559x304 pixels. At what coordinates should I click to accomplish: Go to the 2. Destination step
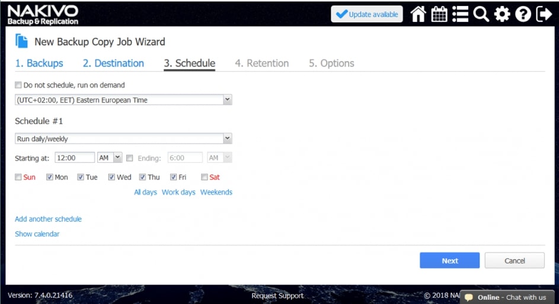click(113, 63)
